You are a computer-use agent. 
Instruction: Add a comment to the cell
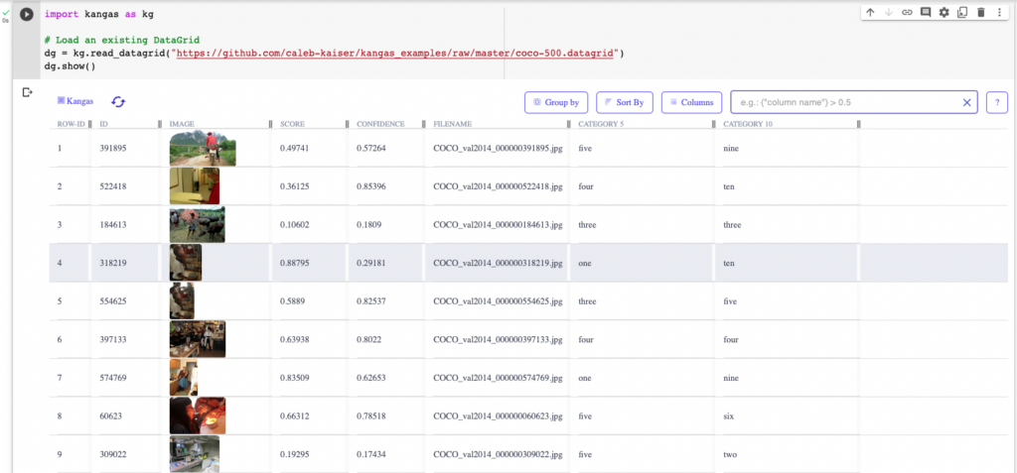(926, 13)
